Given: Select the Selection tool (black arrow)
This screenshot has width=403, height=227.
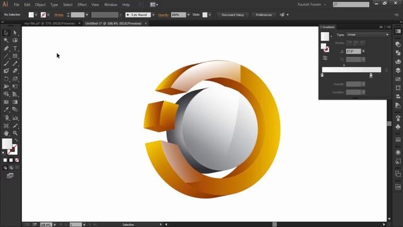Looking at the screenshot, I should click(6, 33).
